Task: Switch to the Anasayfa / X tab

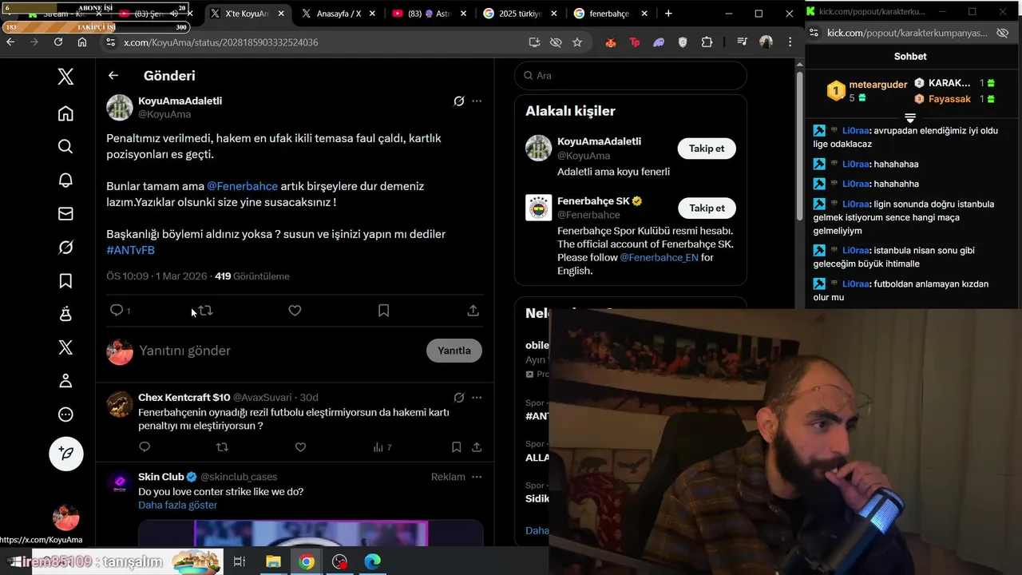Action: click(339, 14)
